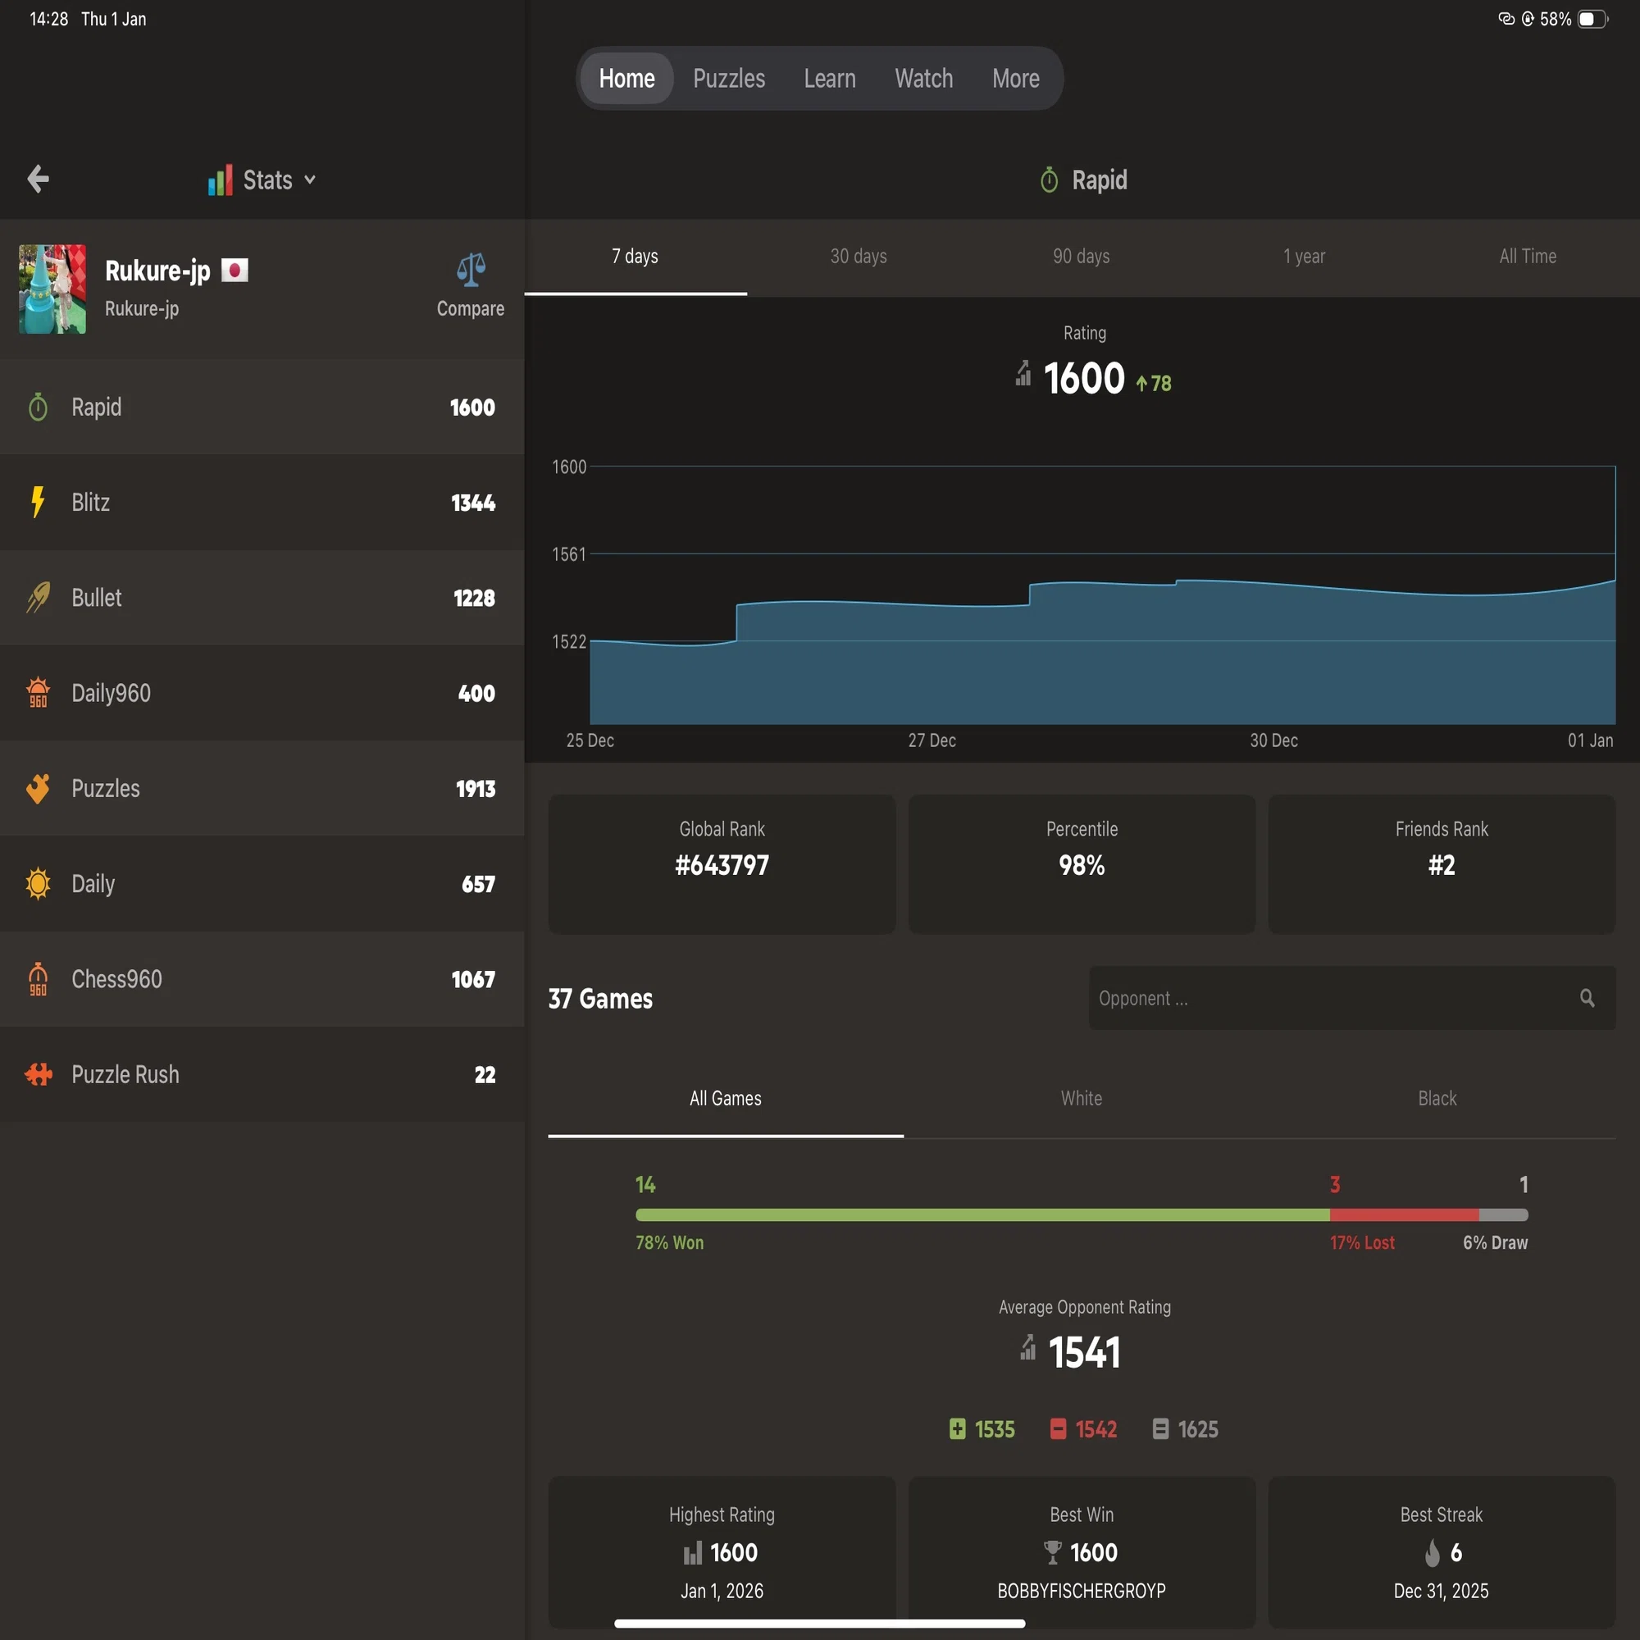Select Rapid stopwatch icon in sidebar

39,407
